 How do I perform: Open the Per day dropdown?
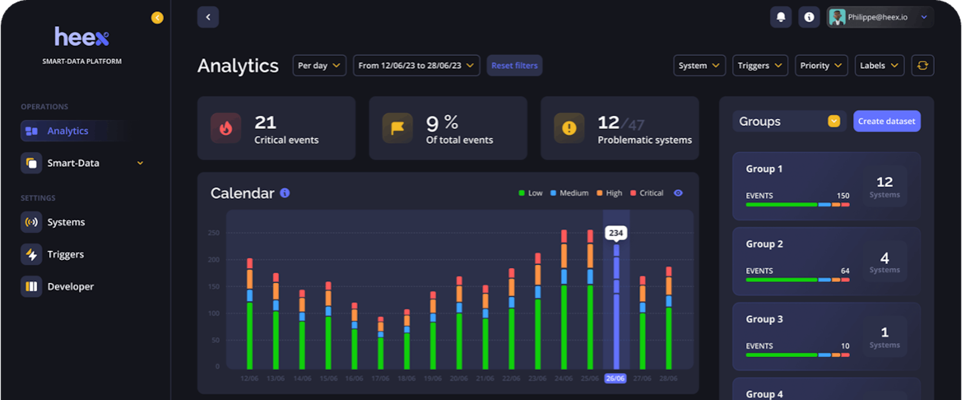319,65
